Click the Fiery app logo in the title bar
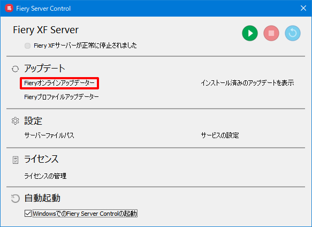312x227 pixels. coord(9,9)
